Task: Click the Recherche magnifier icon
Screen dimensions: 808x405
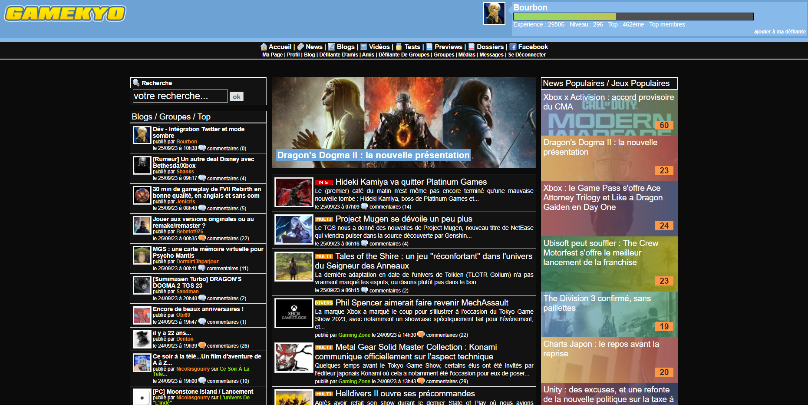Action: pos(136,83)
